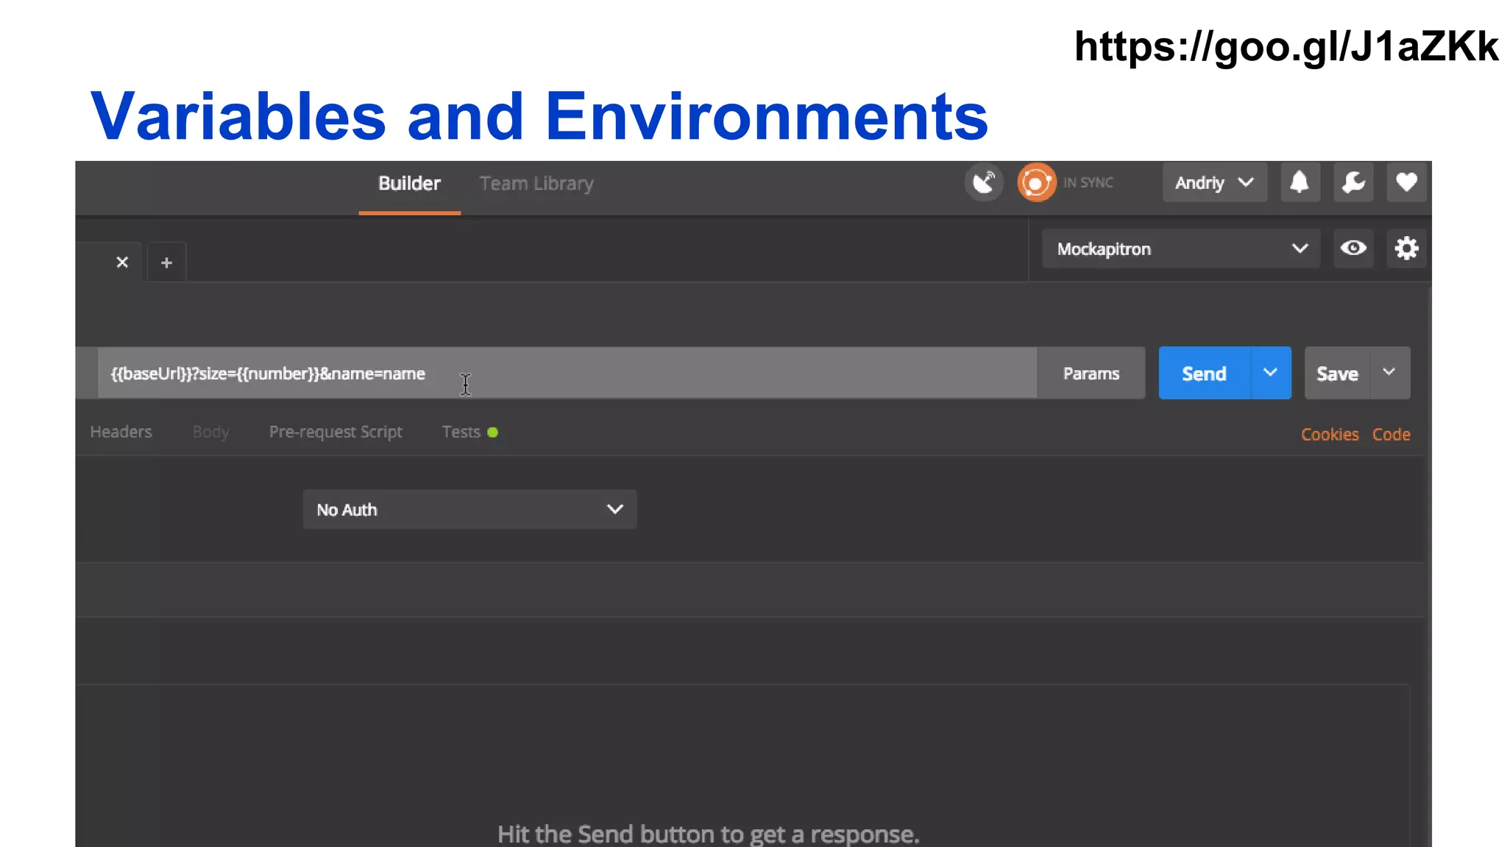This screenshot has height=847, width=1507.
Task: Close the current request tab
Action: (x=122, y=262)
